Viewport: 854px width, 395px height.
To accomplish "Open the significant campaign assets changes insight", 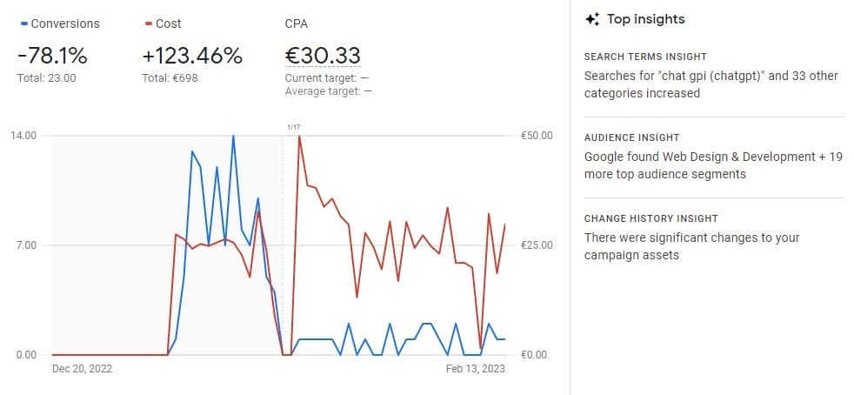I will click(x=691, y=246).
